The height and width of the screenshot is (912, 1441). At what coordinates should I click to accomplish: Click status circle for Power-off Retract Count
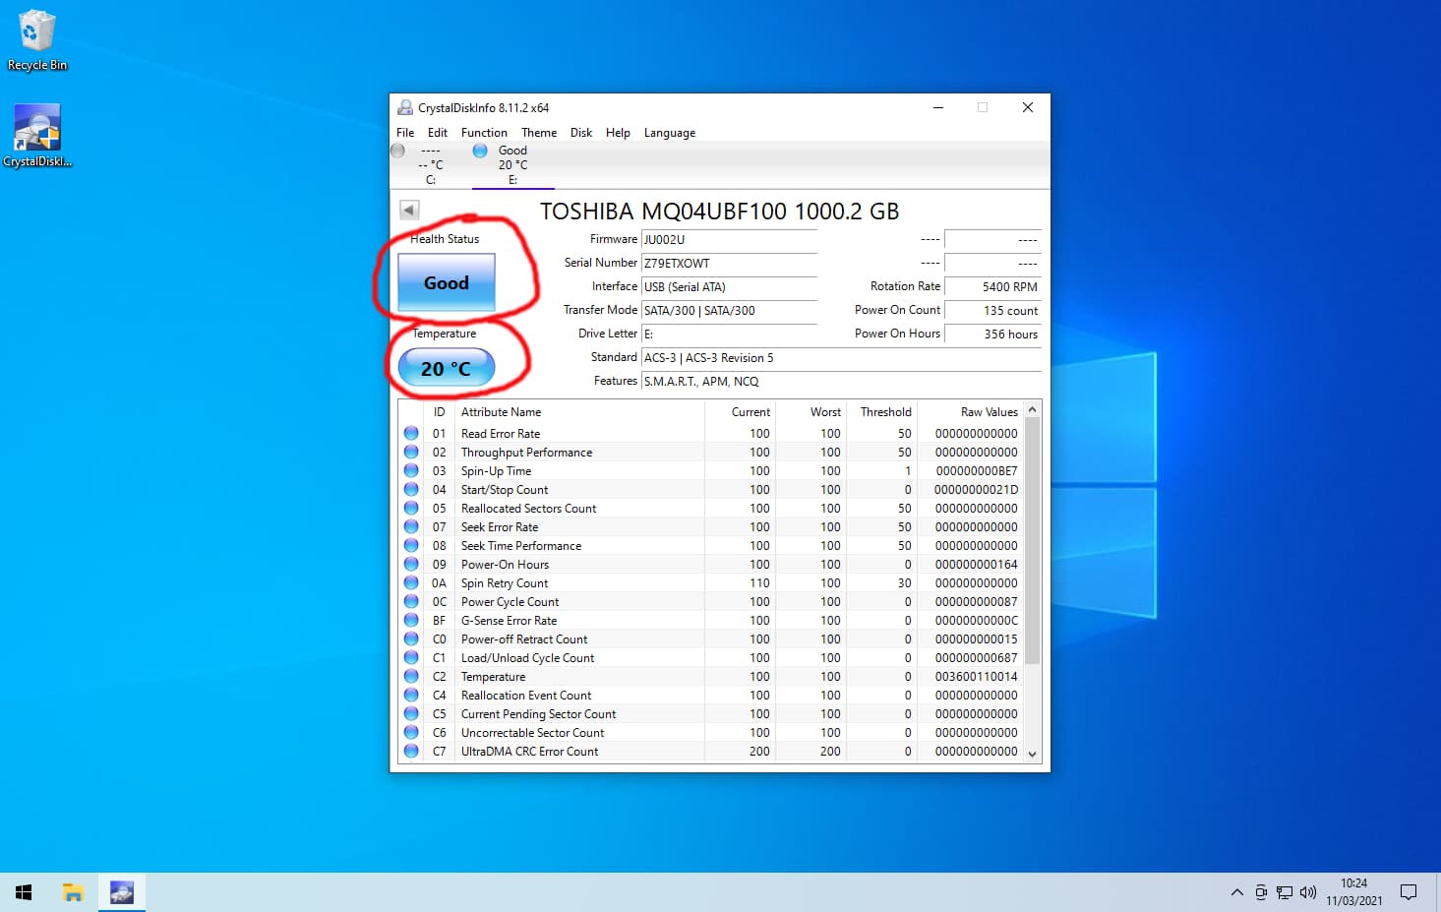411,638
